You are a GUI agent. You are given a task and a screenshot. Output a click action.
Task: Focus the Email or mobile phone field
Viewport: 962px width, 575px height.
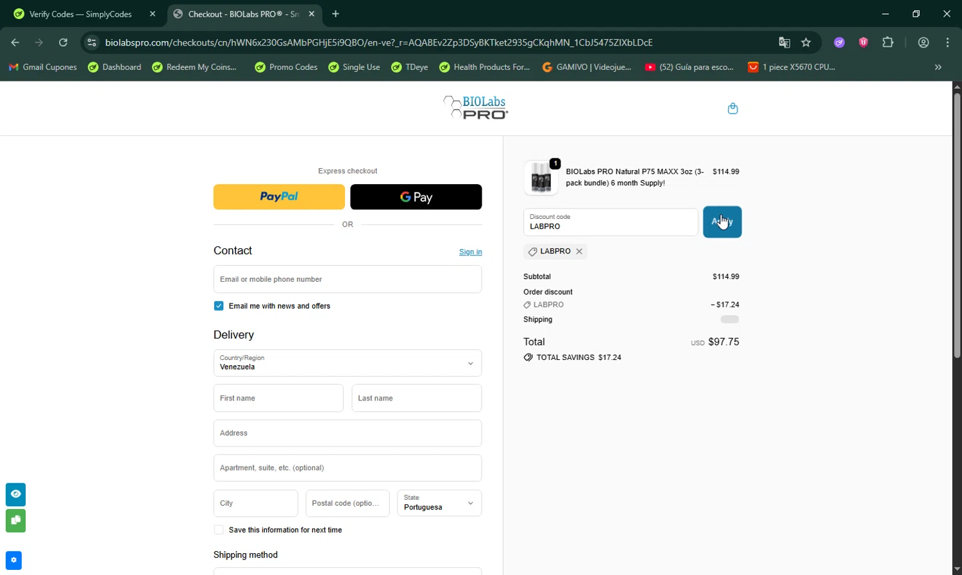[348, 279]
